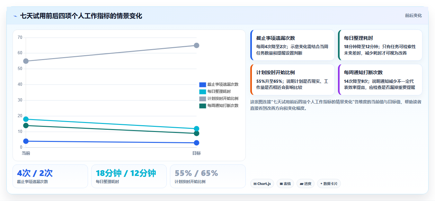
Task: Click the 数据卡片 tag
Action: pyautogui.click(x=329, y=184)
